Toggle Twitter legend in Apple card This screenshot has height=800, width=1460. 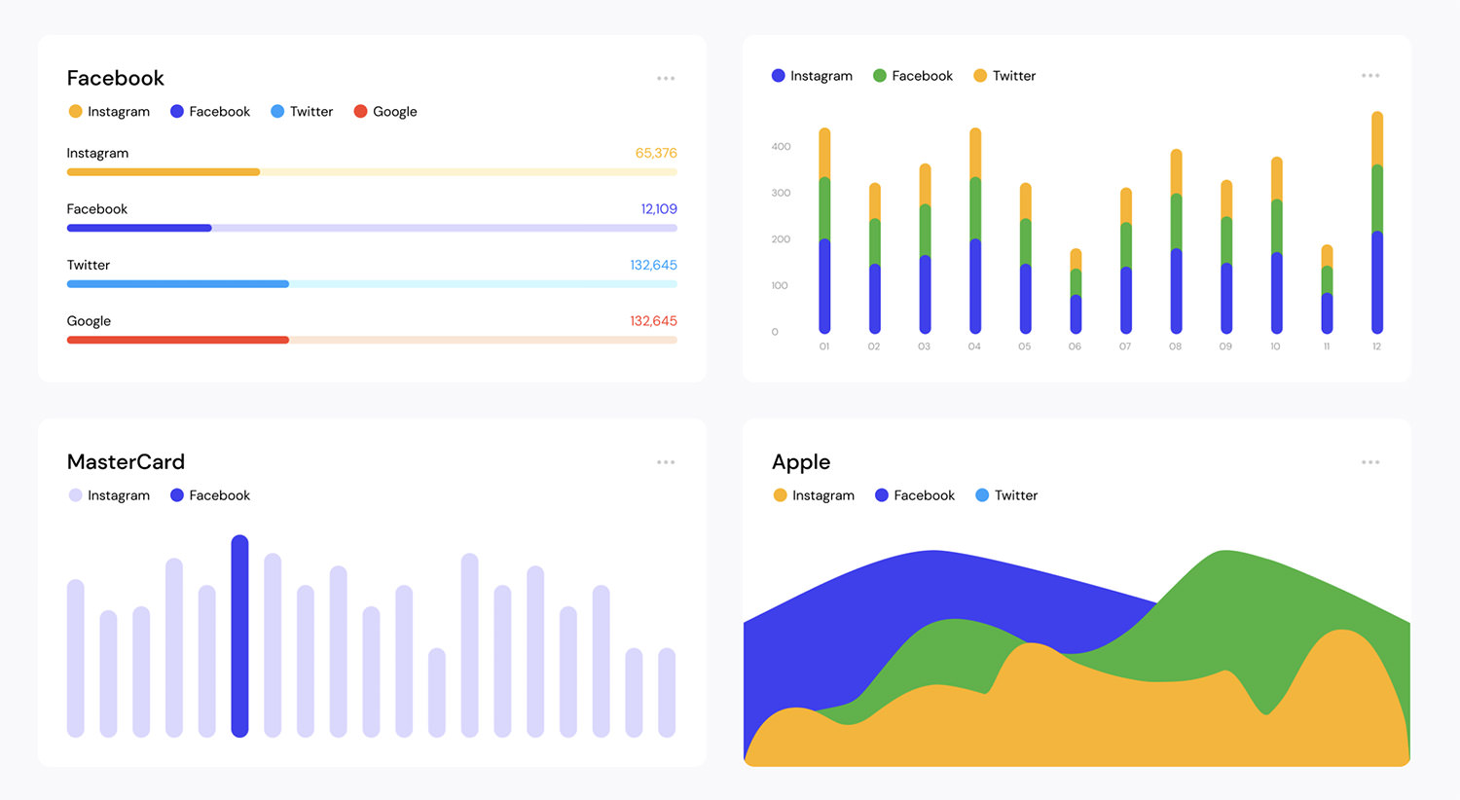coord(1006,495)
